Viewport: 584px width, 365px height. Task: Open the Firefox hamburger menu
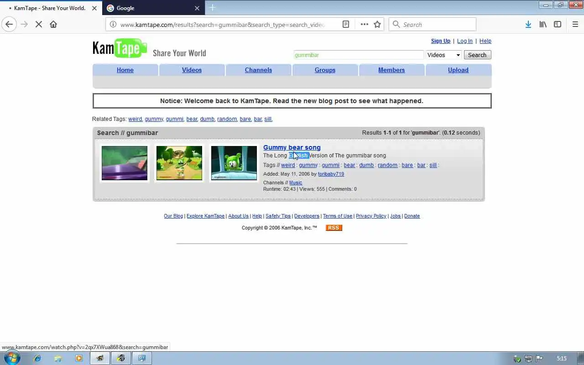pyautogui.click(x=575, y=25)
